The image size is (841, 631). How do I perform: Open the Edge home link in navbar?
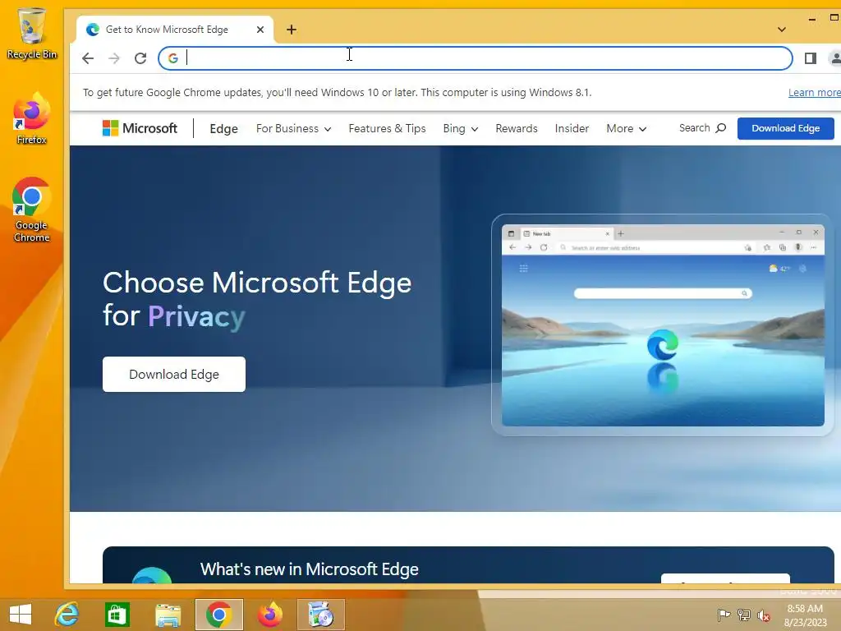coord(223,129)
